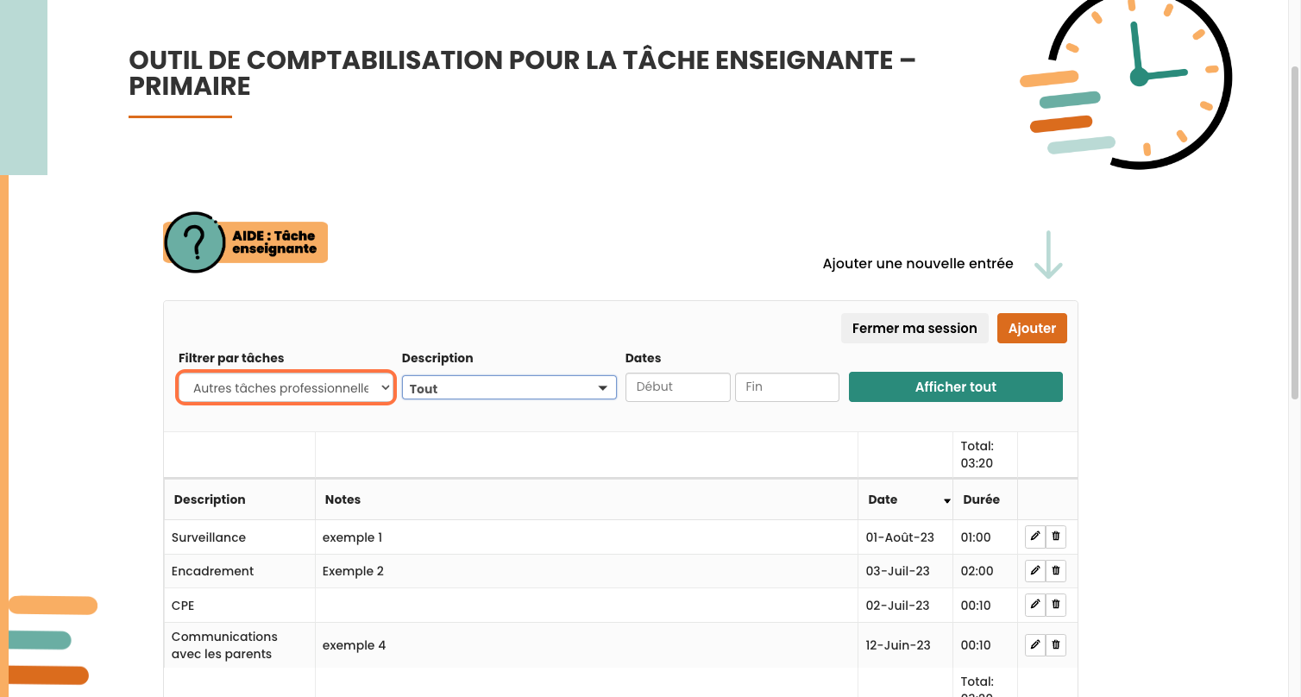Delete the Communications avec les parents entry
This screenshot has height=697, width=1301.
(1056, 644)
